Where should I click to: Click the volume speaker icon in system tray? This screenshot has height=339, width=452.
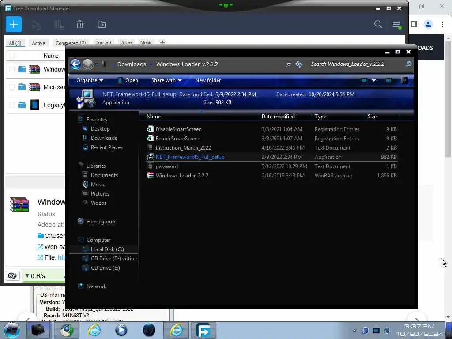pos(387,331)
